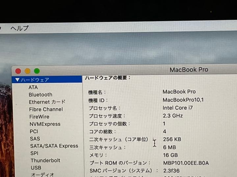Click the MacBook Pro window title

[x=189, y=70]
